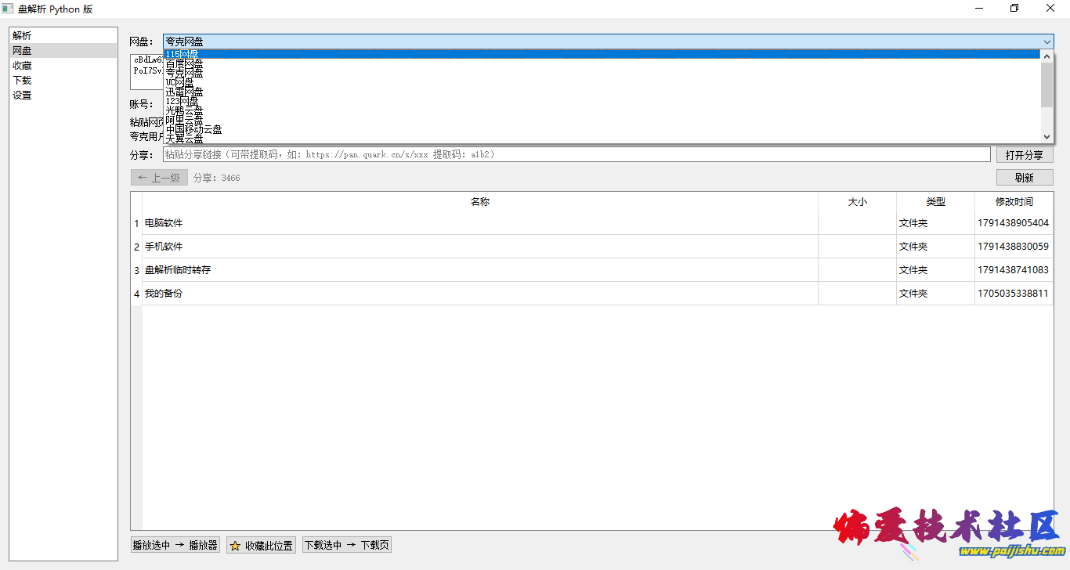Click the timestamp 1791438905404 cell
The image size is (1070, 570).
(1014, 223)
